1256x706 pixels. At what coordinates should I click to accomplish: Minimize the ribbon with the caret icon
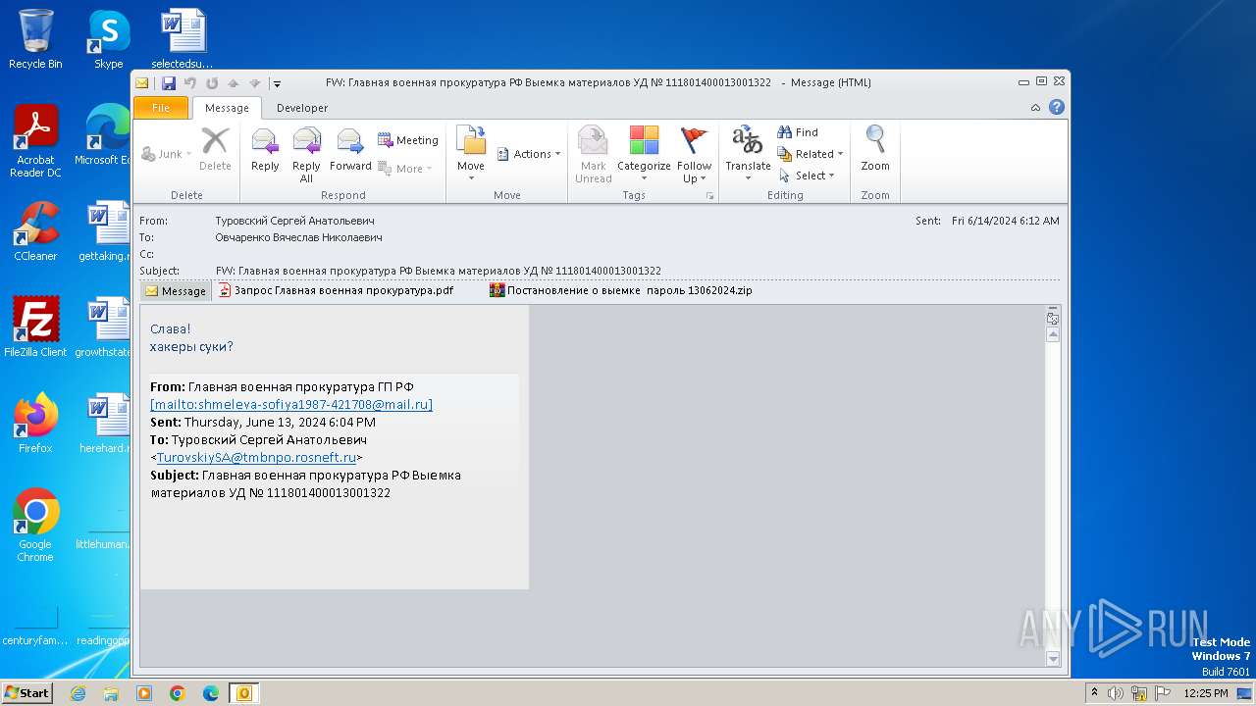tap(1036, 108)
